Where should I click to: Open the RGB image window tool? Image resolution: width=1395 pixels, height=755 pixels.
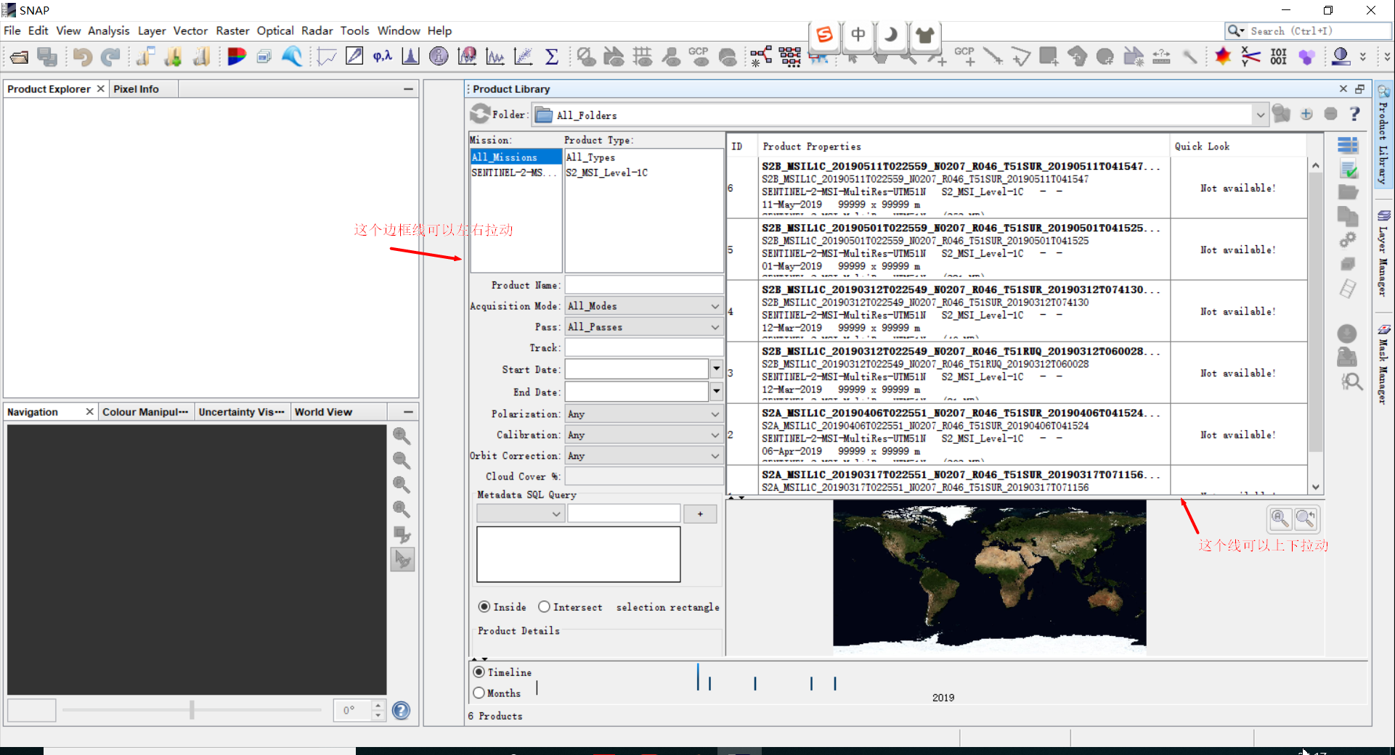(x=236, y=57)
